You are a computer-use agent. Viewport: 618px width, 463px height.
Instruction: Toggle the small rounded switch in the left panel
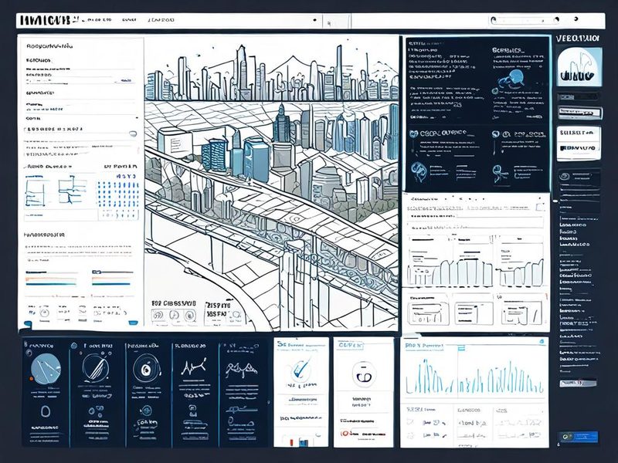pos(133,133)
